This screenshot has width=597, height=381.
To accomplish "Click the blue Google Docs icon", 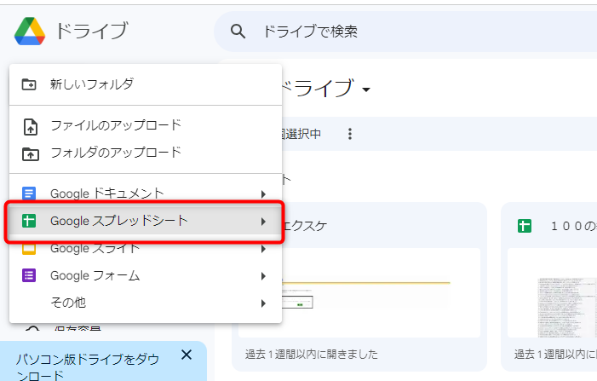I will coord(29,193).
